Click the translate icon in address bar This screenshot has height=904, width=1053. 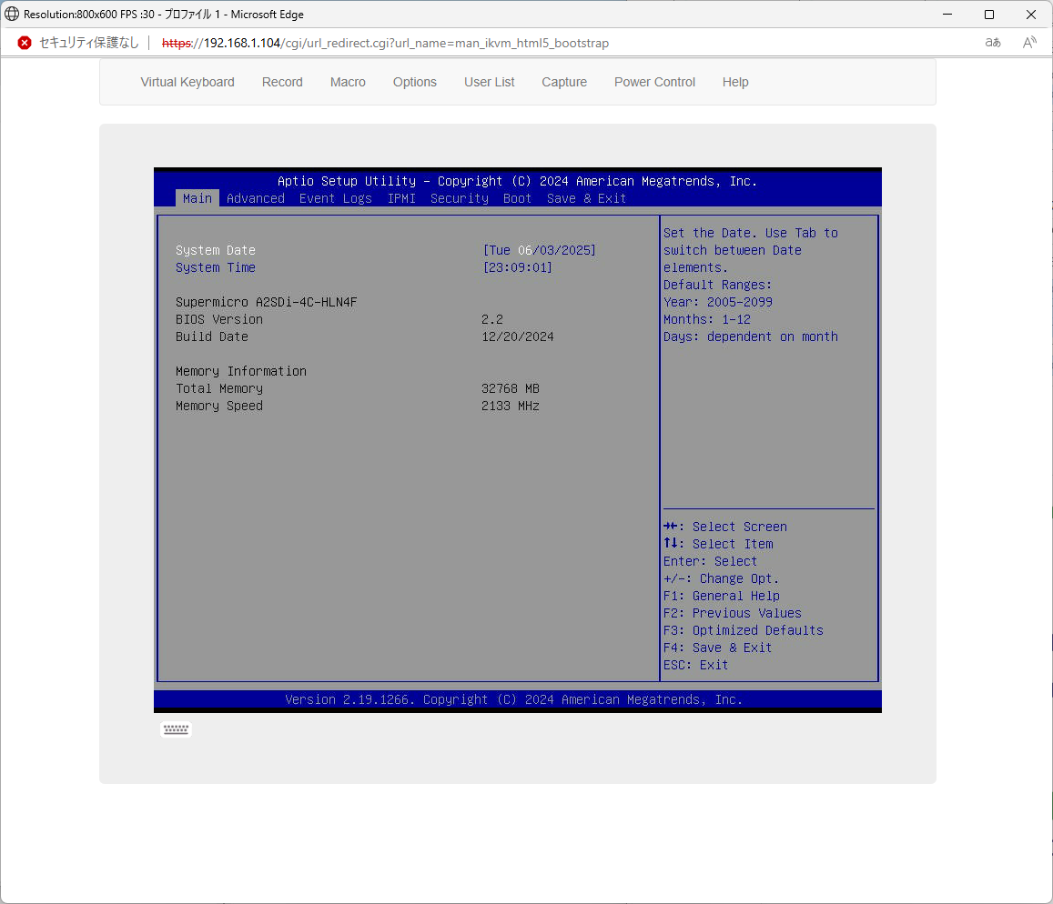tap(993, 43)
